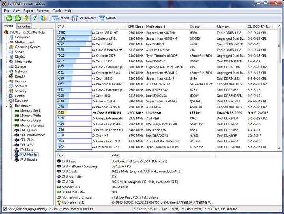Expand the Display tree node
This screenshot has width=284, height=214.
[7, 57]
